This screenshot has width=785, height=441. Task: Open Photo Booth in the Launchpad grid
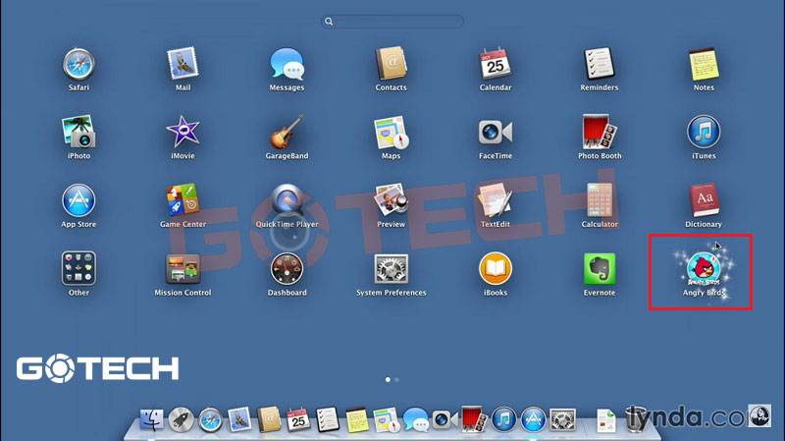point(600,132)
